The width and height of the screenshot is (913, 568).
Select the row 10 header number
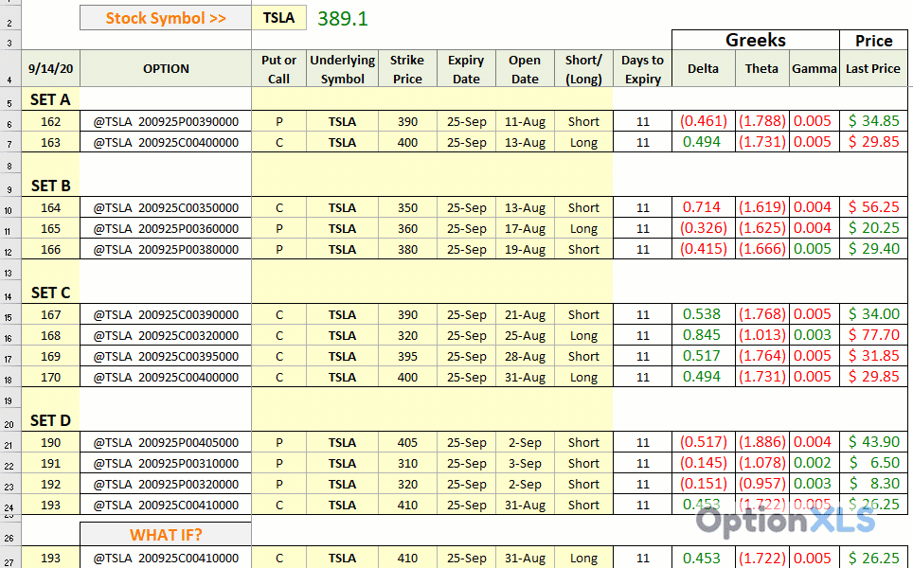point(9,209)
